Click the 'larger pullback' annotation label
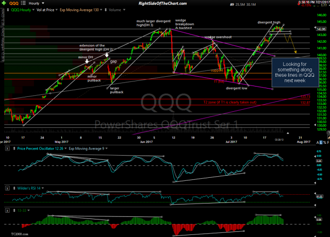This screenshot has height=237, width=330. pos(117,90)
